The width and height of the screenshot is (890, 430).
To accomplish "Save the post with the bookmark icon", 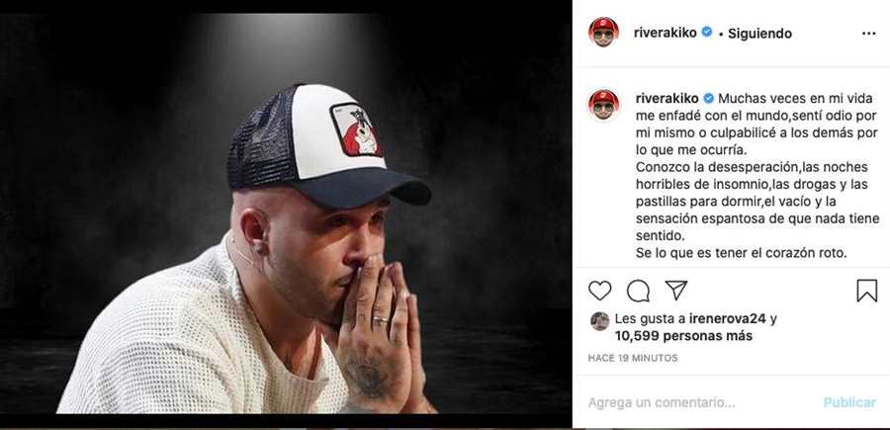I will 866,291.
